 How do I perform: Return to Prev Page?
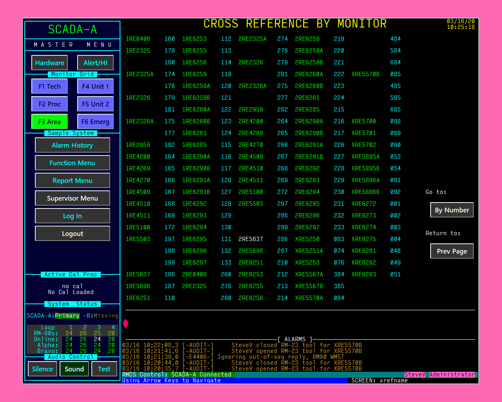(x=452, y=251)
